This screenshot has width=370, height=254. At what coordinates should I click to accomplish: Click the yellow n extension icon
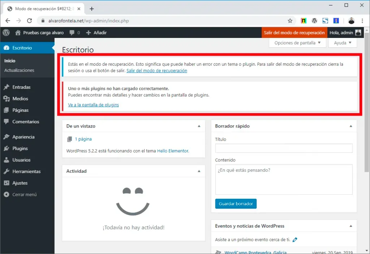point(304,21)
